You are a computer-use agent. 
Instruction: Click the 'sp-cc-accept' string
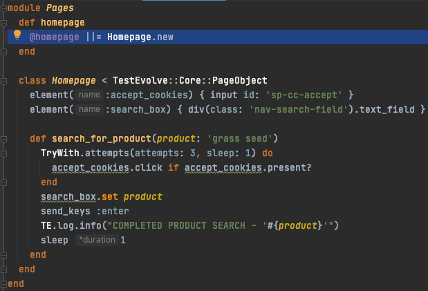coord(304,95)
